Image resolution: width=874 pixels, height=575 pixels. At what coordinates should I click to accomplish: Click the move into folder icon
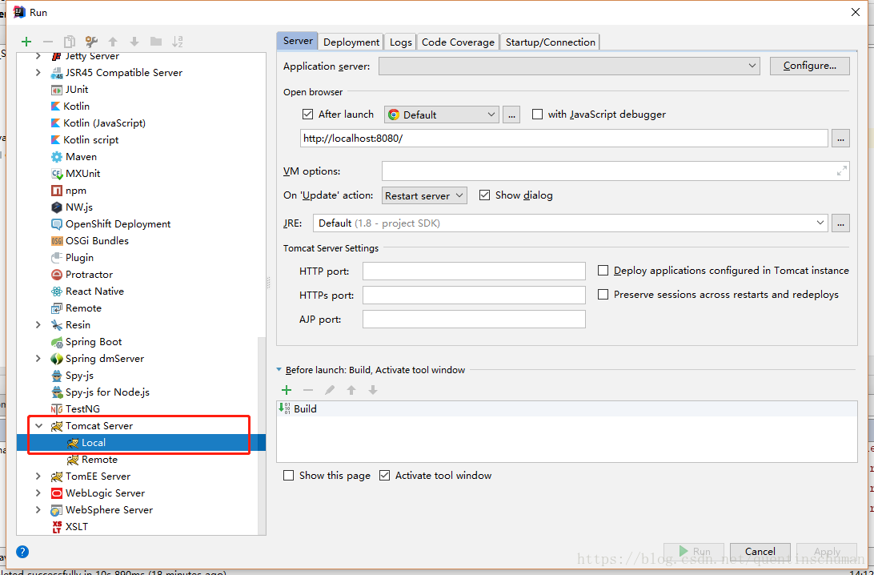coord(156,42)
